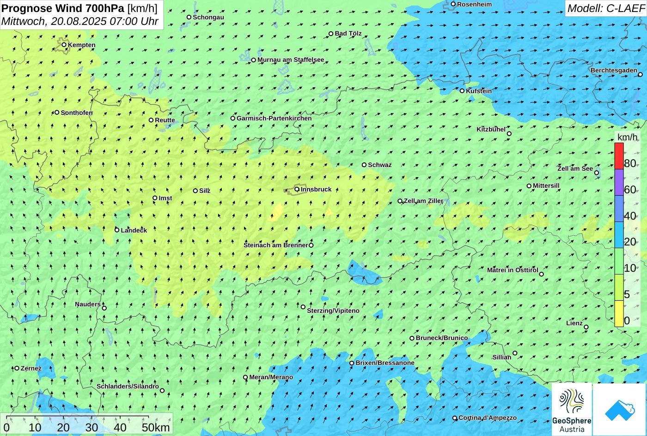Select the Matrei in Osttirol marker
This screenshot has height=436, width=647.
[x=542, y=274]
